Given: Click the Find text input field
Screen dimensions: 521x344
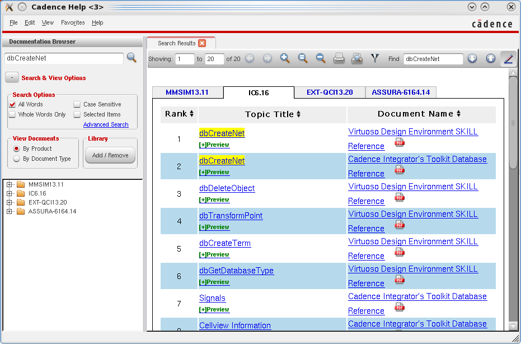Looking at the screenshot, I should coord(433,59).
